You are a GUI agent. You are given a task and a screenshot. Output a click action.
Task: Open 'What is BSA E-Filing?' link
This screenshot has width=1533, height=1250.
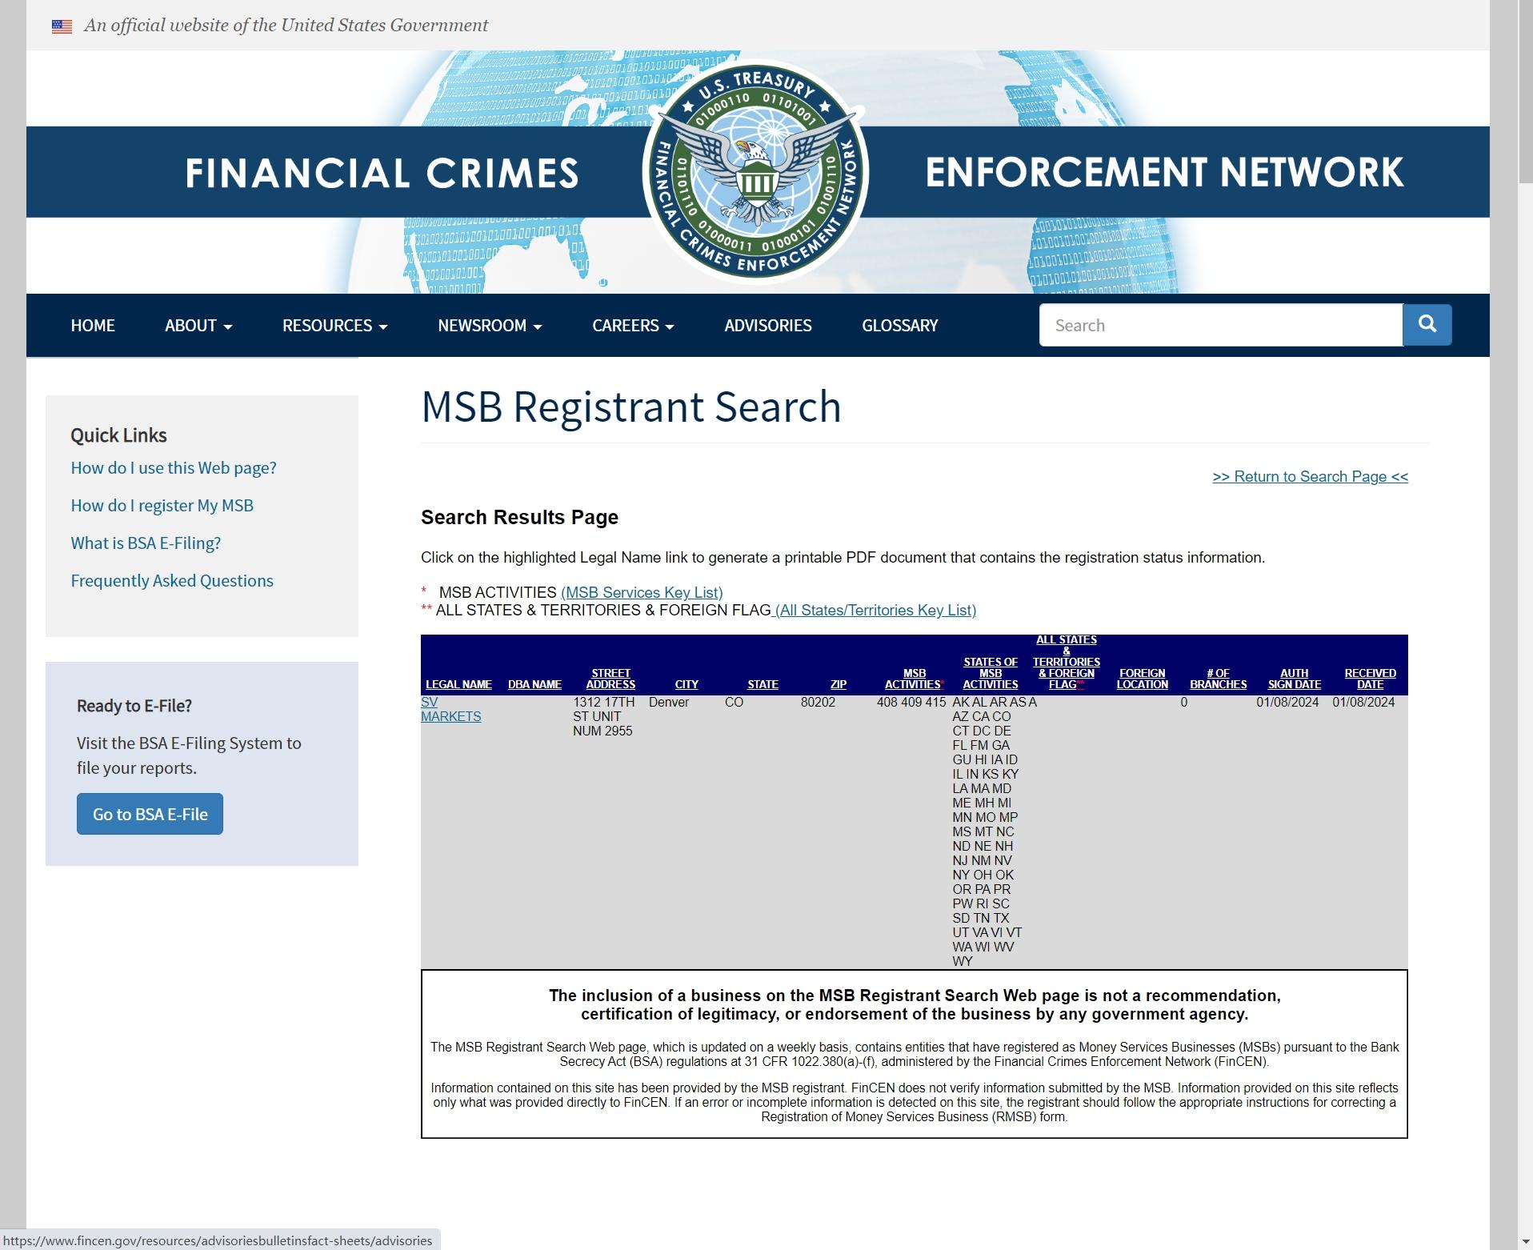coord(146,543)
